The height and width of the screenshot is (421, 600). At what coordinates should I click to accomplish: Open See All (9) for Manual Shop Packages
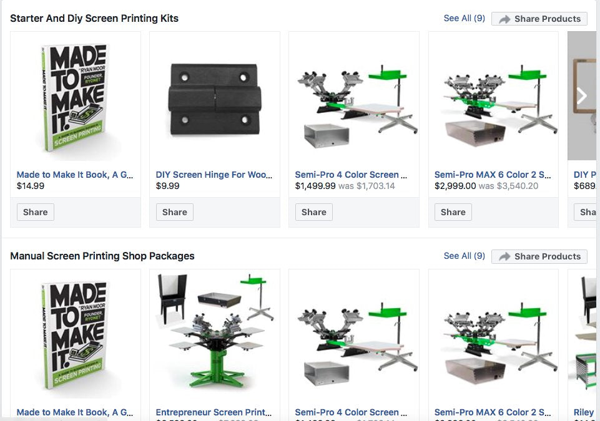(464, 256)
